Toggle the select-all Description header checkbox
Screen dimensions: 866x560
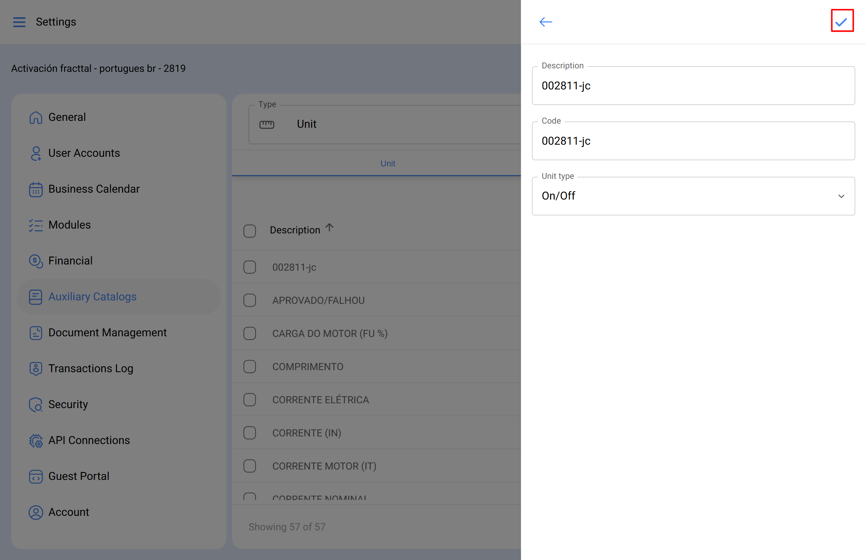click(250, 231)
